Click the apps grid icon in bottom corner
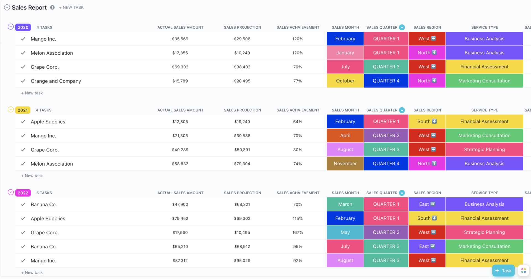The image size is (531, 279). pos(523,271)
